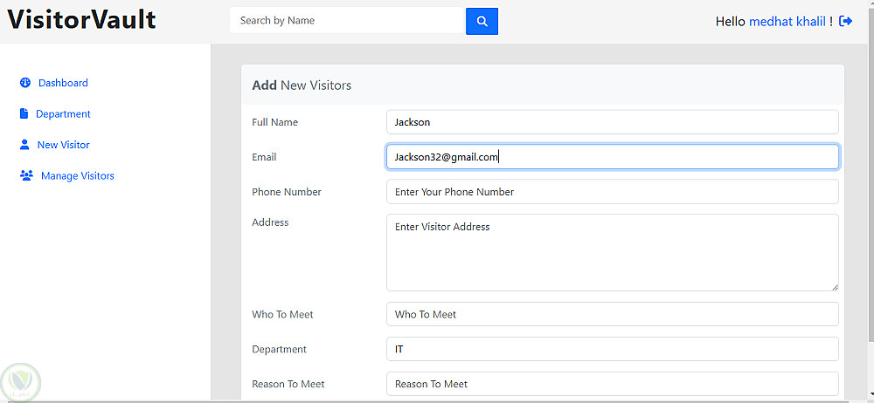Viewport: 874px width, 403px height.
Task: Click the New Visitor person icon
Action: point(24,145)
